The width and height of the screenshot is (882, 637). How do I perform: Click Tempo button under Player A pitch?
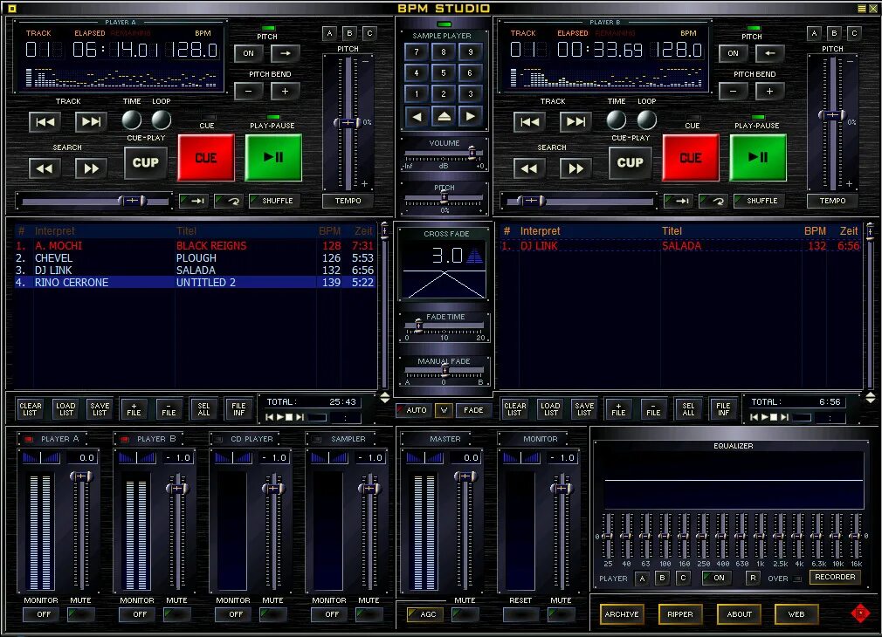coord(348,201)
